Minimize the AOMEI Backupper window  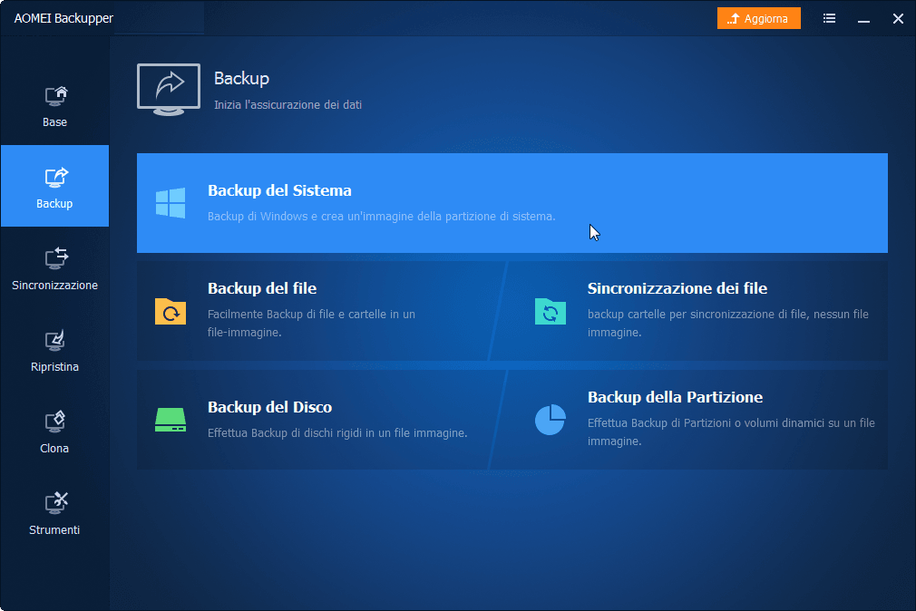[x=863, y=19]
